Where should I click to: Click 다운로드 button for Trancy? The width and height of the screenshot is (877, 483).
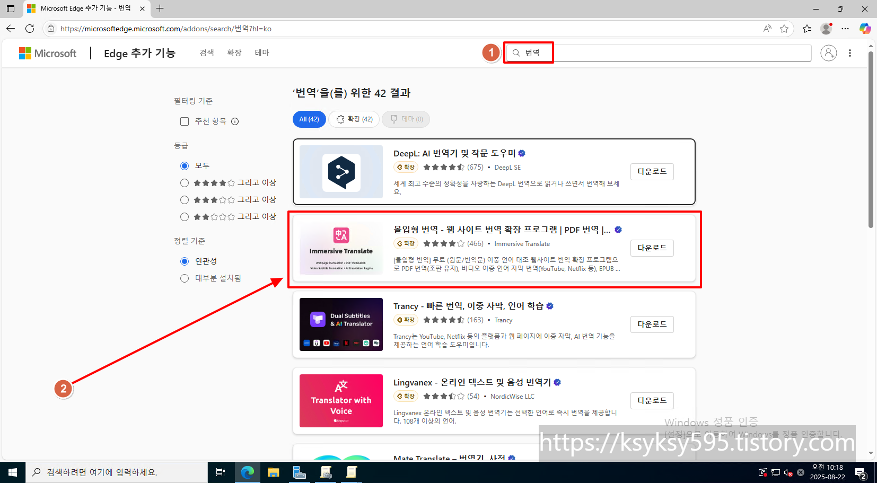(652, 324)
